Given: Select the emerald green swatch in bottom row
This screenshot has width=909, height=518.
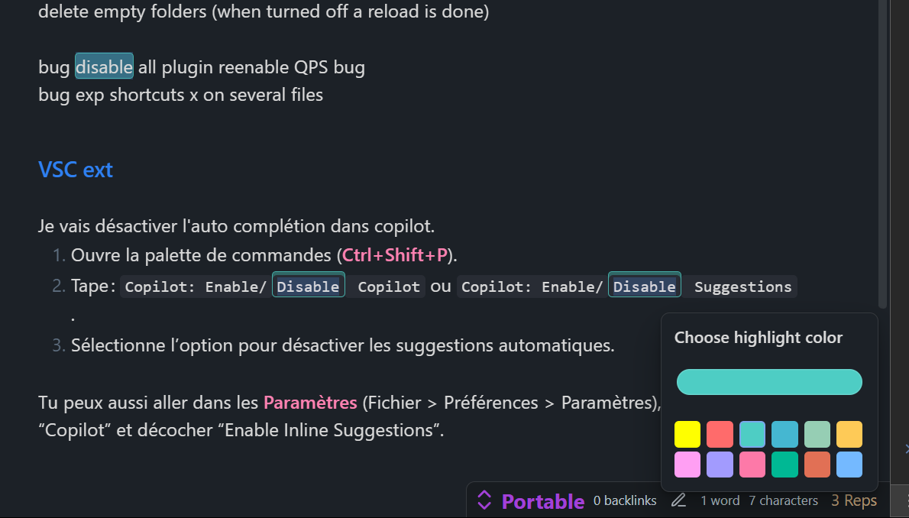Looking at the screenshot, I should [x=784, y=465].
